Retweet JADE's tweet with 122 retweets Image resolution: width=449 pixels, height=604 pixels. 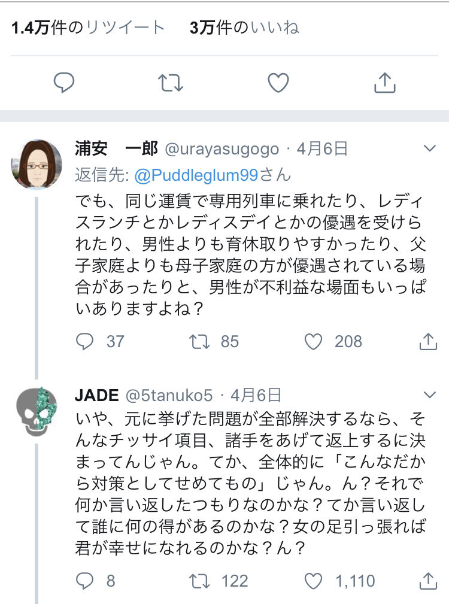coord(197,580)
